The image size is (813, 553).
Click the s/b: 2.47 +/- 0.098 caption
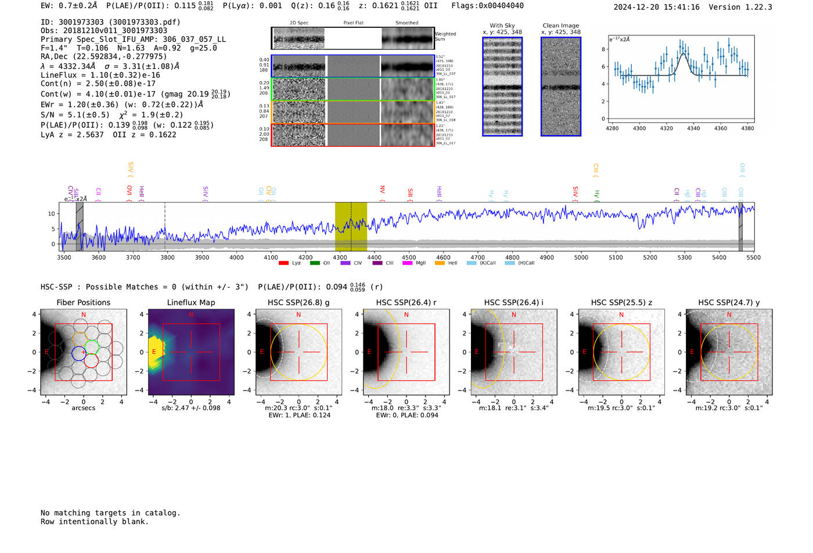191,408
